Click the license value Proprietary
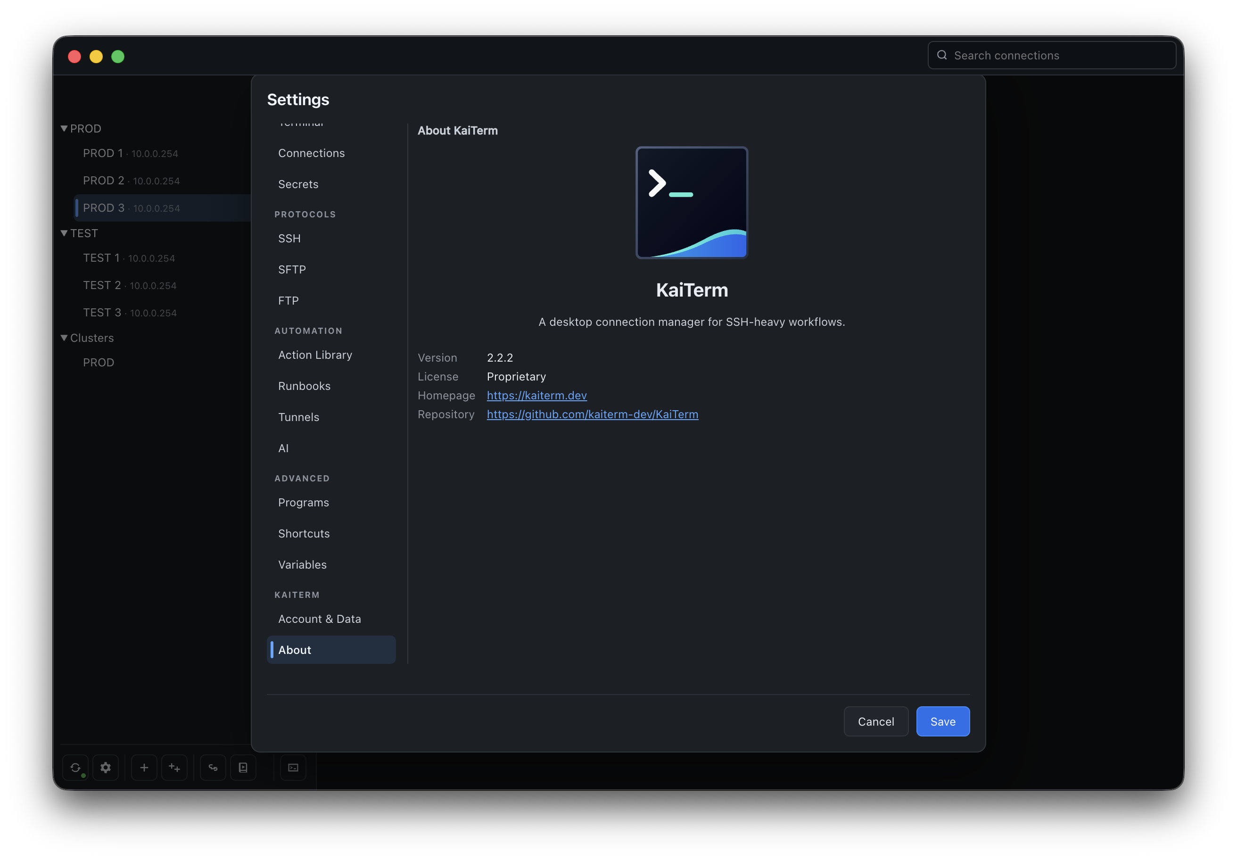The width and height of the screenshot is (1237, 860). tap(516, 377)
